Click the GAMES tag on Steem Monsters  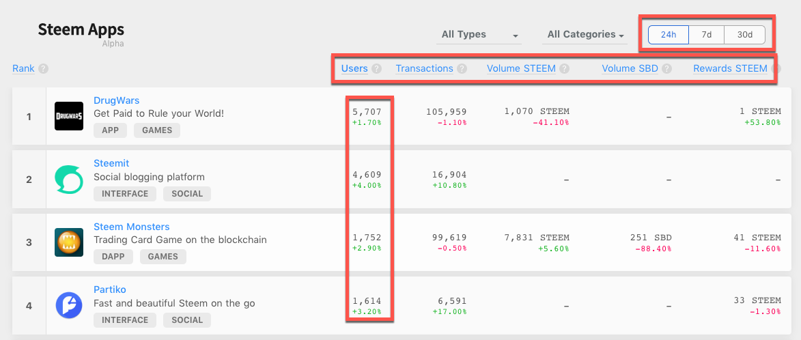pyautogui.click(x=163, y=257)
